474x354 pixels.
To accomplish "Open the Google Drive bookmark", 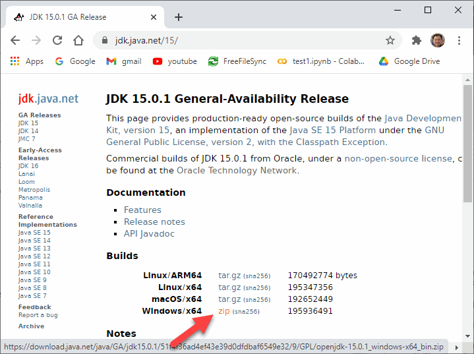I will 409,61.
